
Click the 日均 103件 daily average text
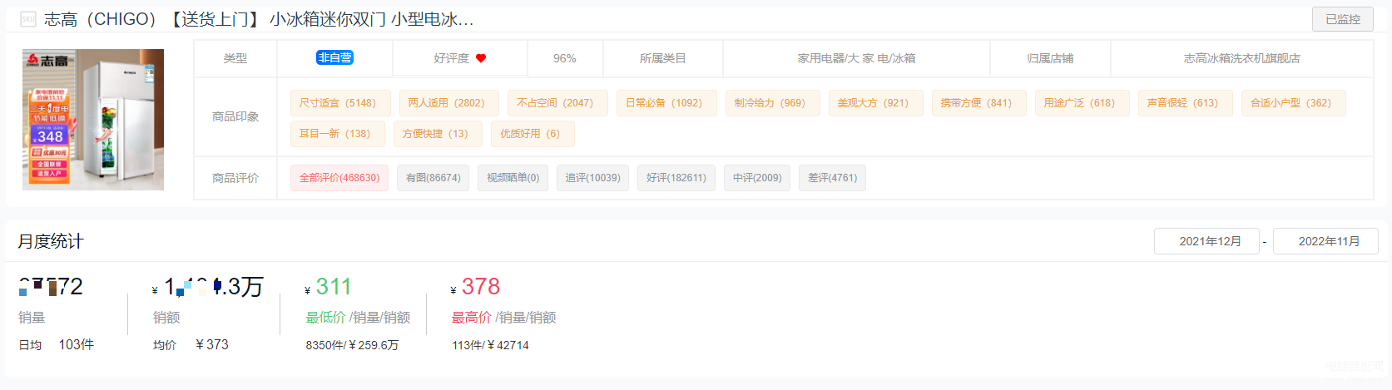(57, 344)
